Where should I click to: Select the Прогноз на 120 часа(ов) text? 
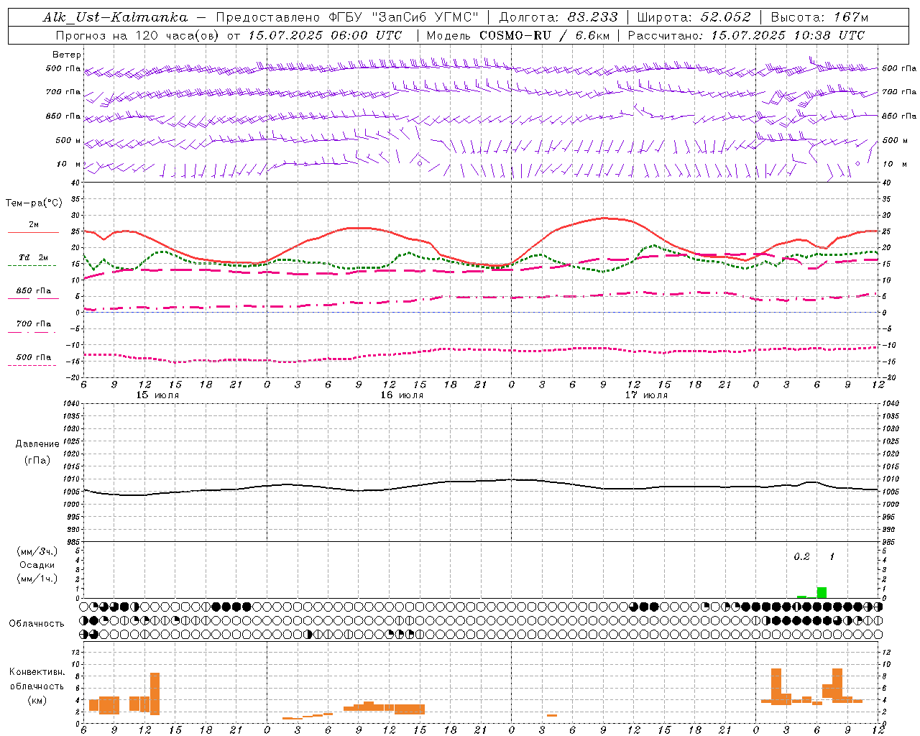[x=139, y=35]
